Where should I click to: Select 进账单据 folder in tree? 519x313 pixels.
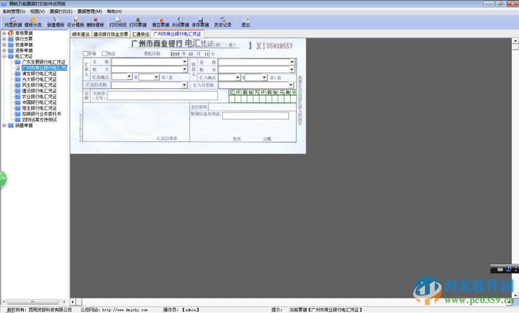(x=24, y=51)
